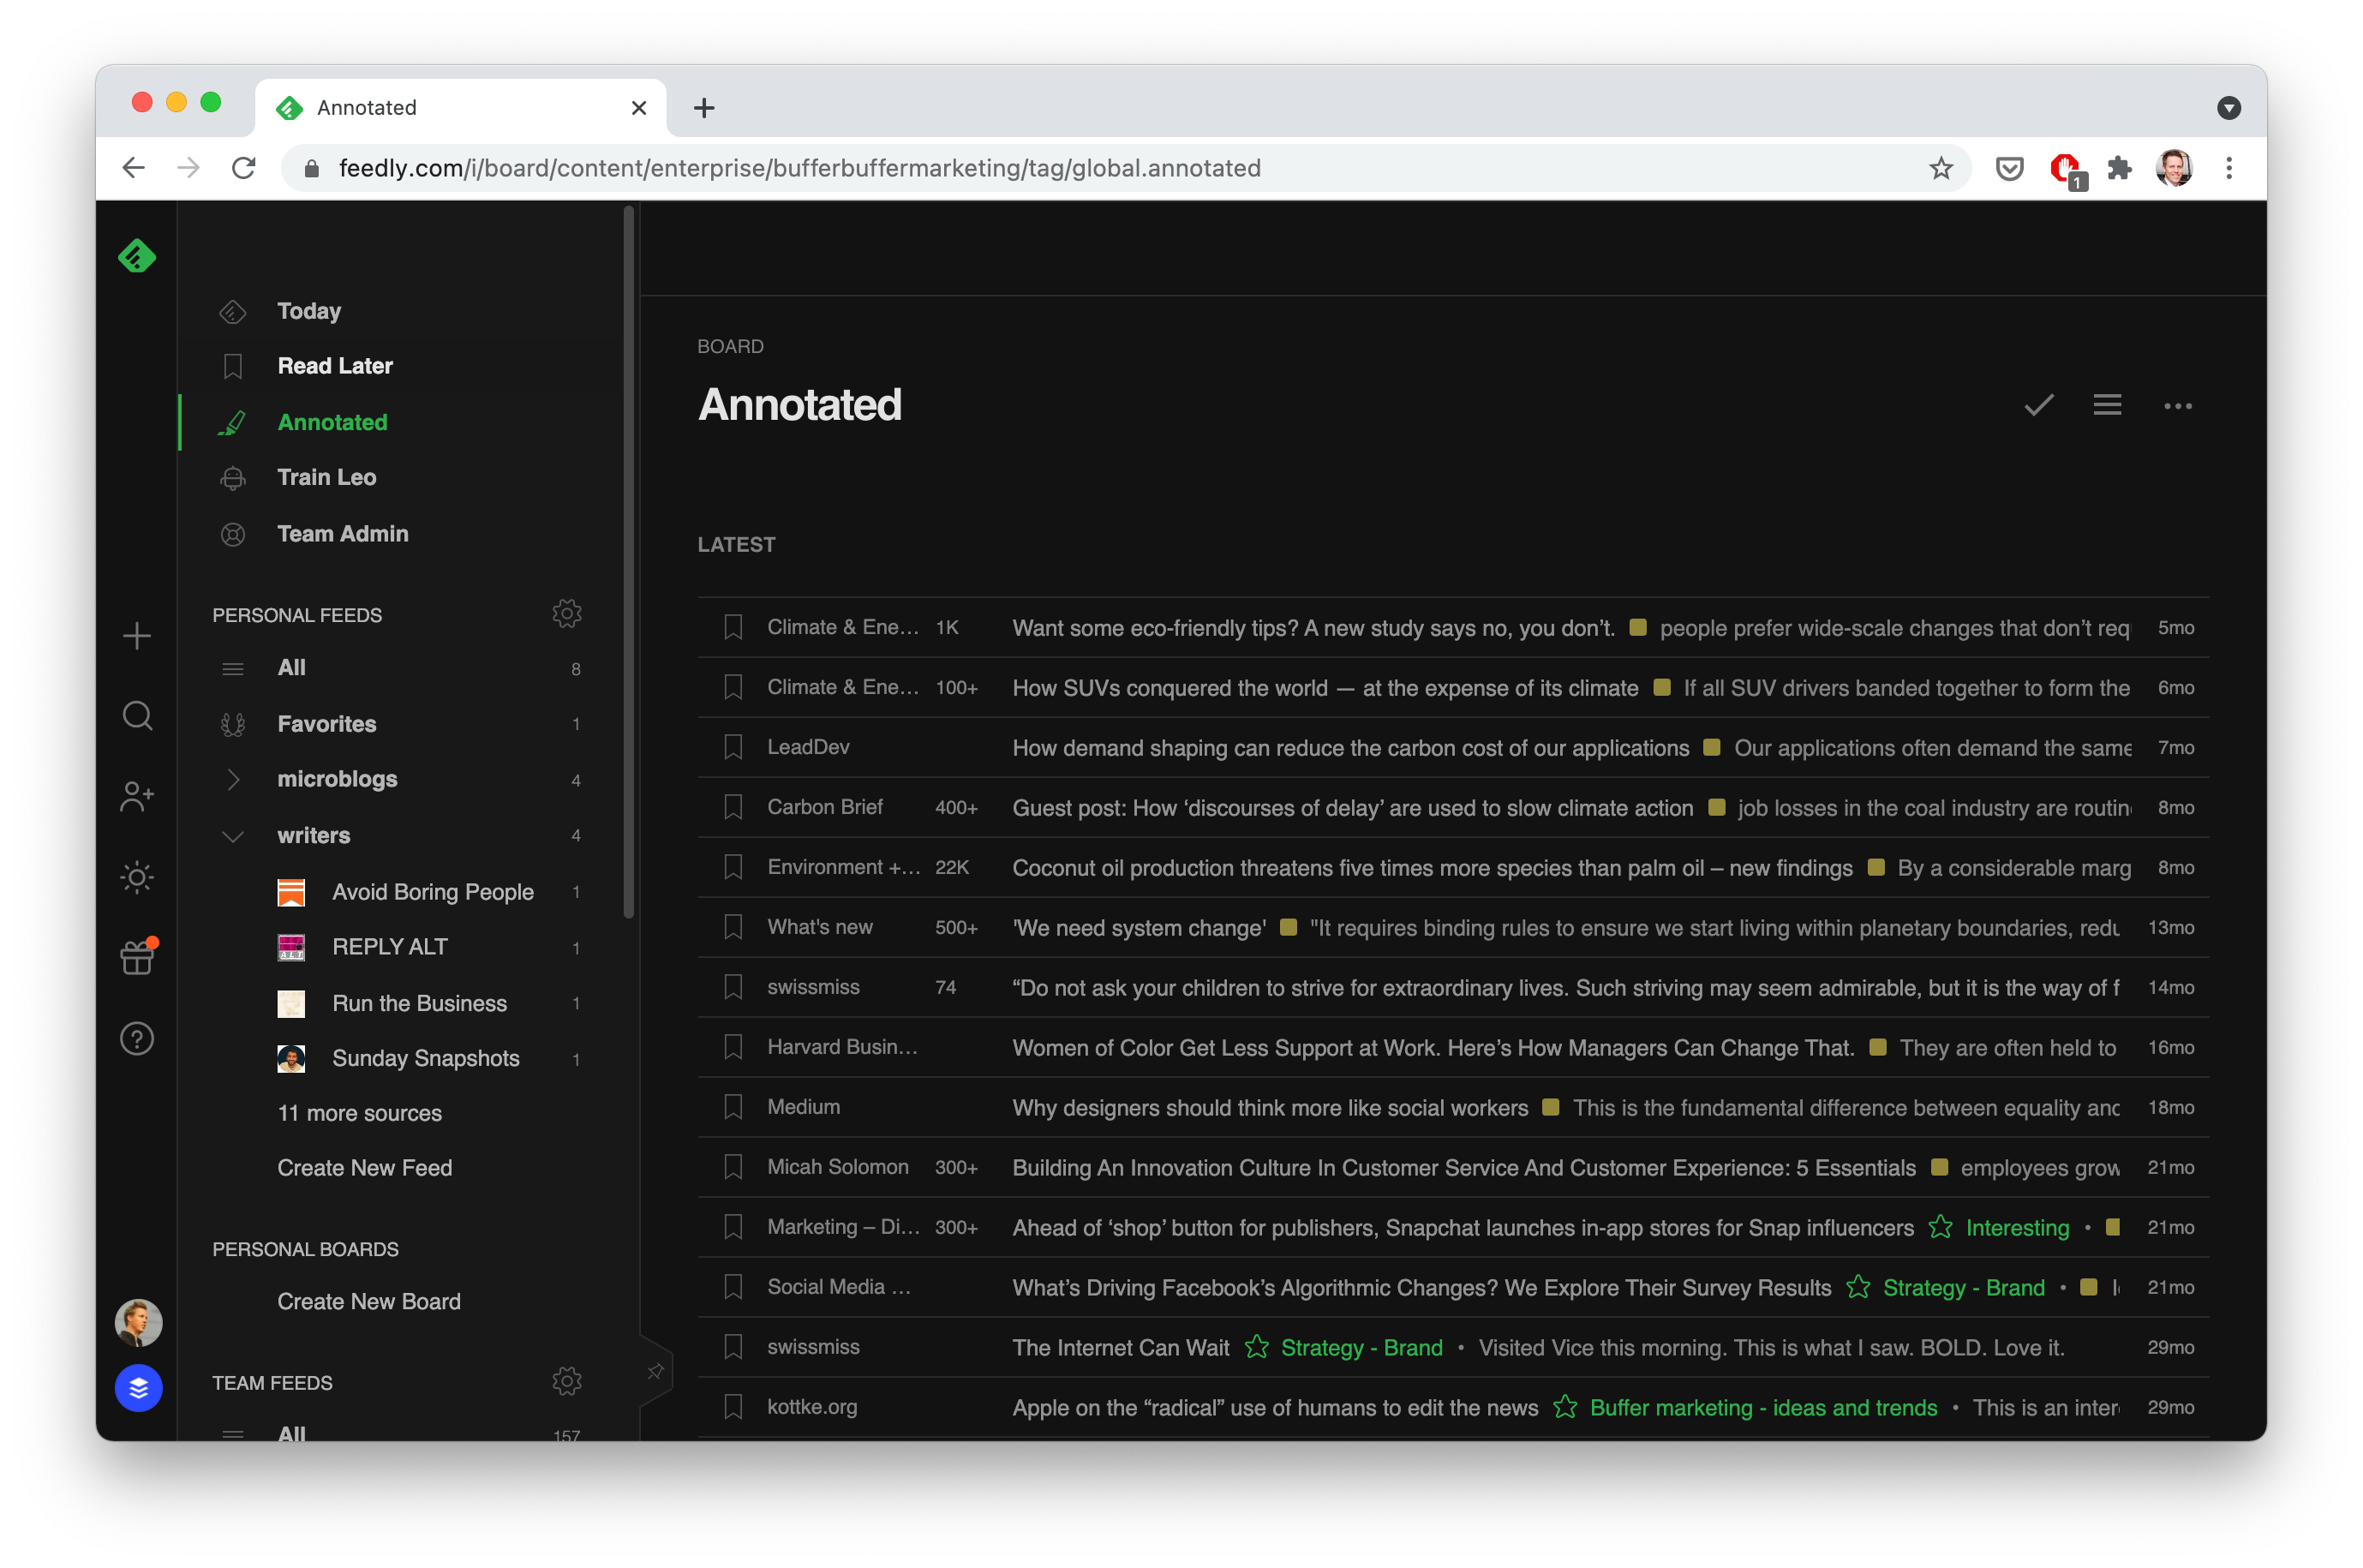The width and height of the screenshot is (2363, 1568).
Task: Click Create New Feed link
Action: click(x=364, y=1168)
